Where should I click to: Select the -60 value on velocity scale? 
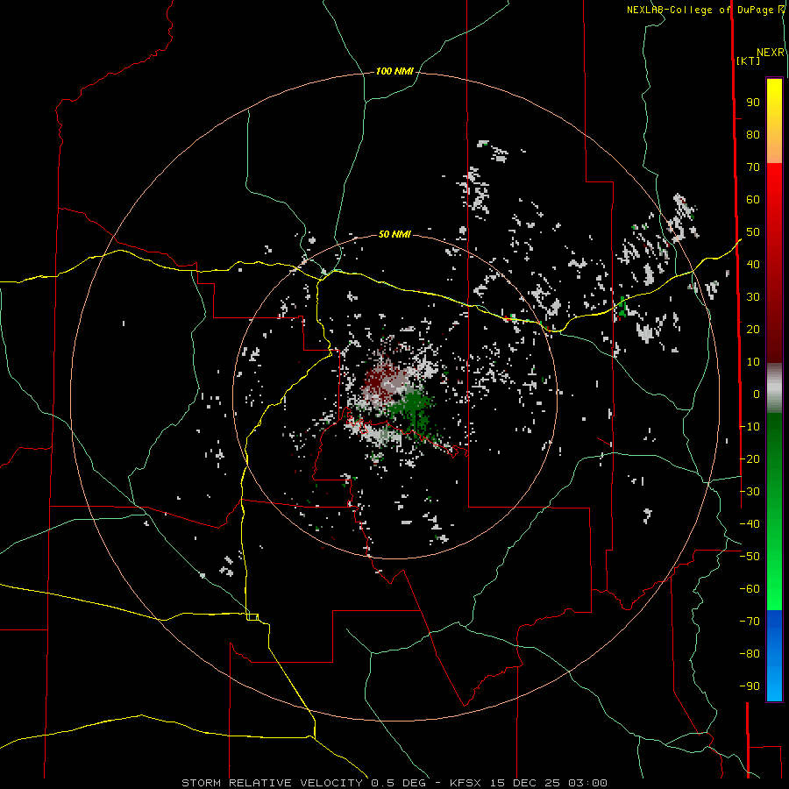pyautogui.click(x=750, y=589)
